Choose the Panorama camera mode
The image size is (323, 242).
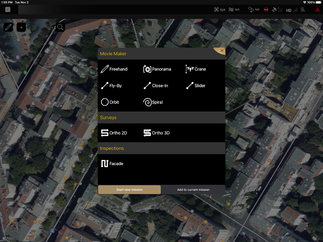(x=157, y=69)
